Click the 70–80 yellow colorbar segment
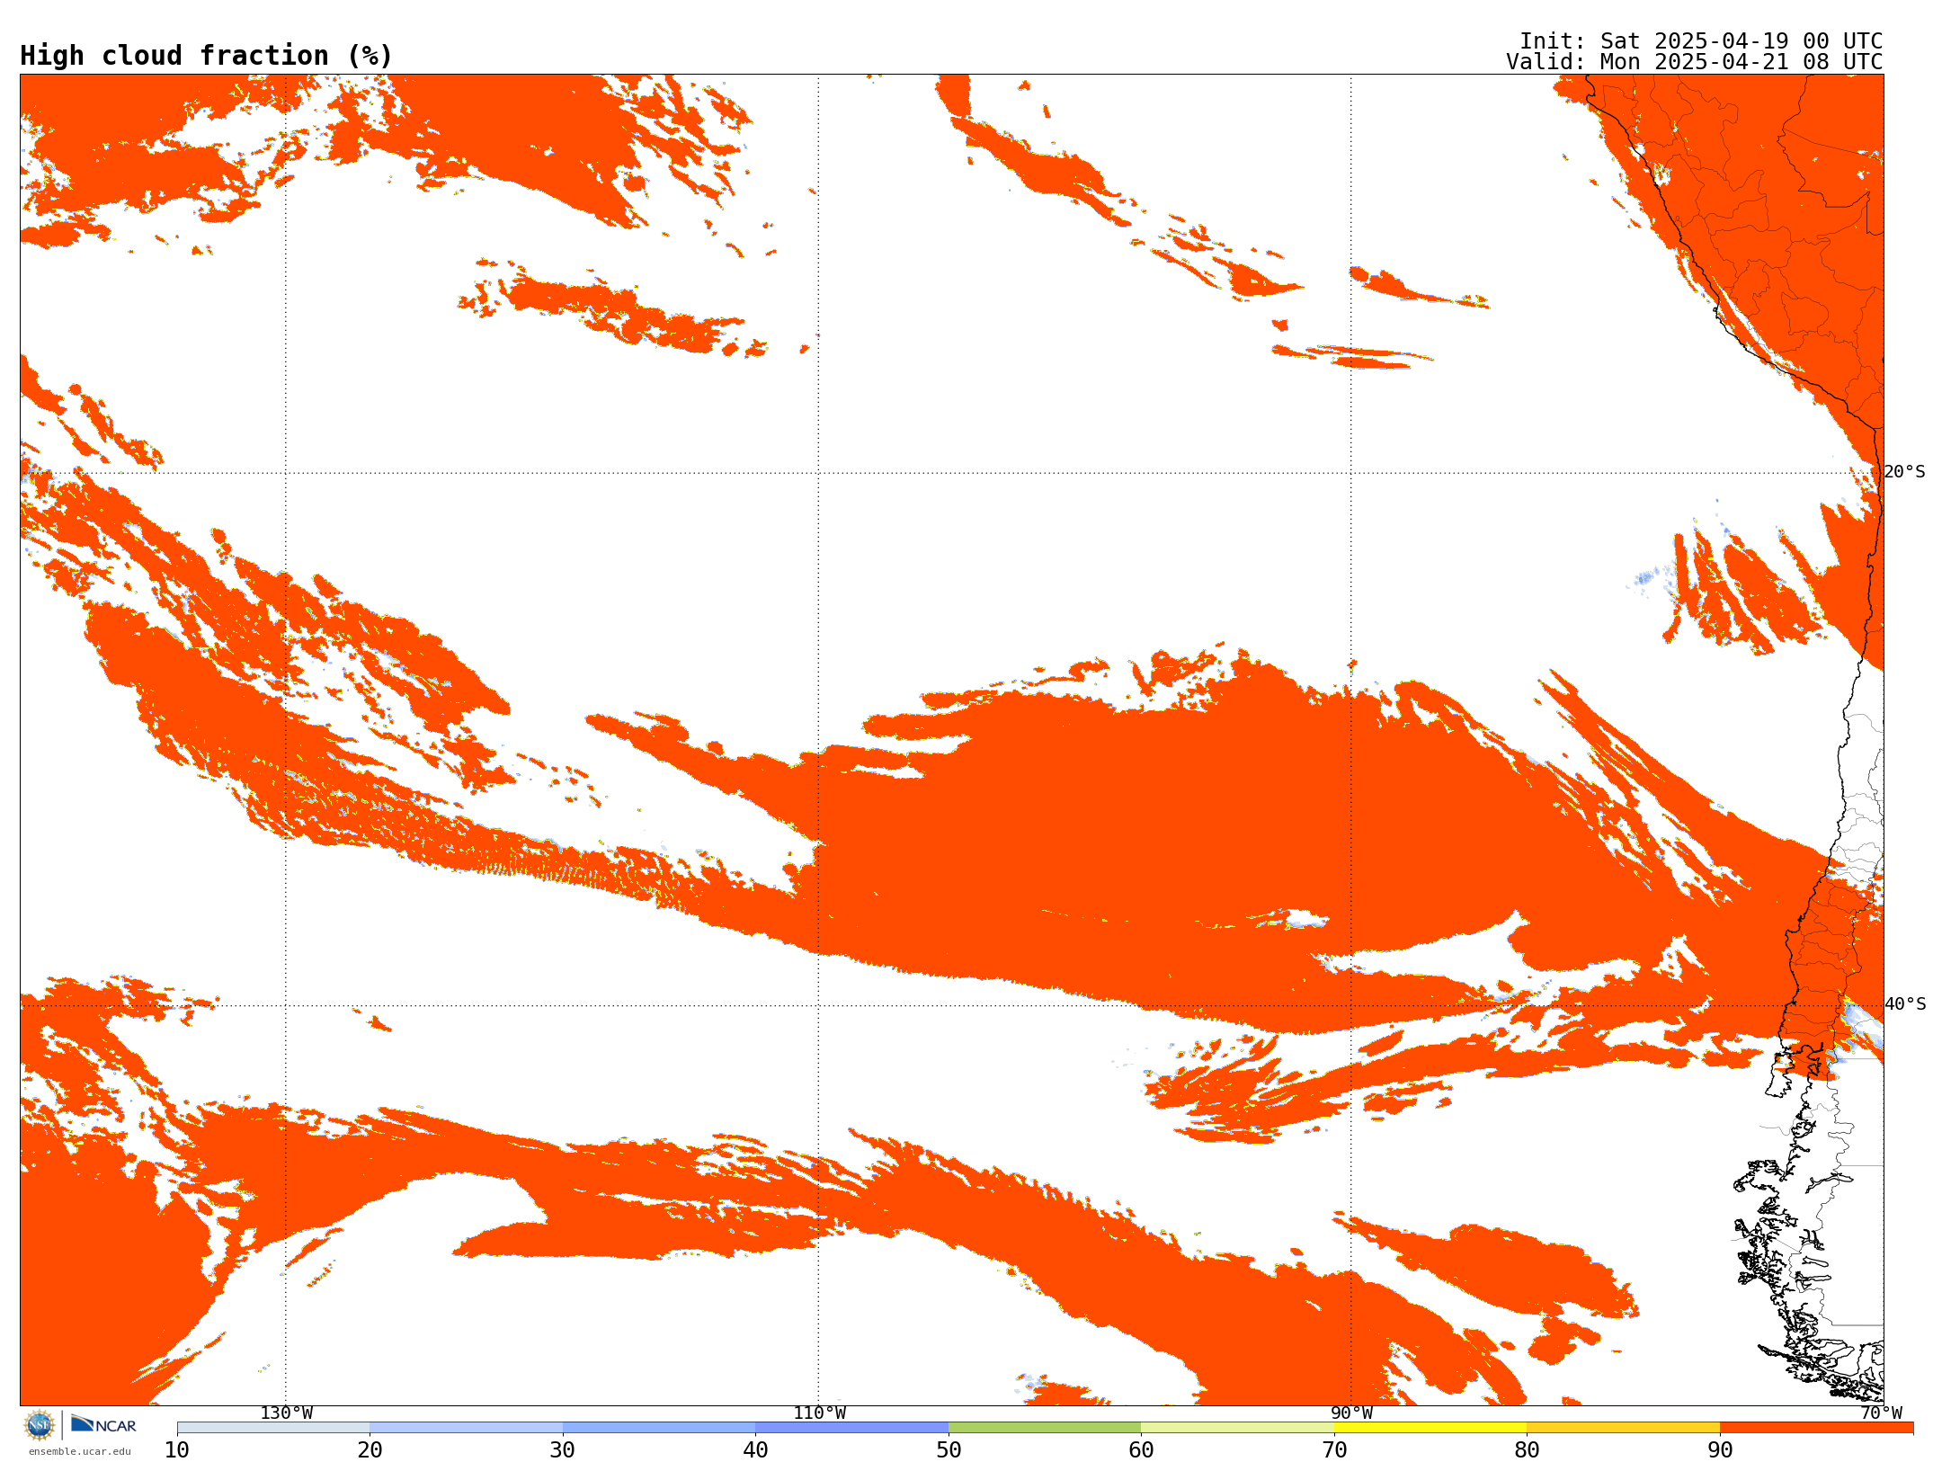Image resolution: width=1942 pixels, height=1462 pixels. tap(1430, 1428)
